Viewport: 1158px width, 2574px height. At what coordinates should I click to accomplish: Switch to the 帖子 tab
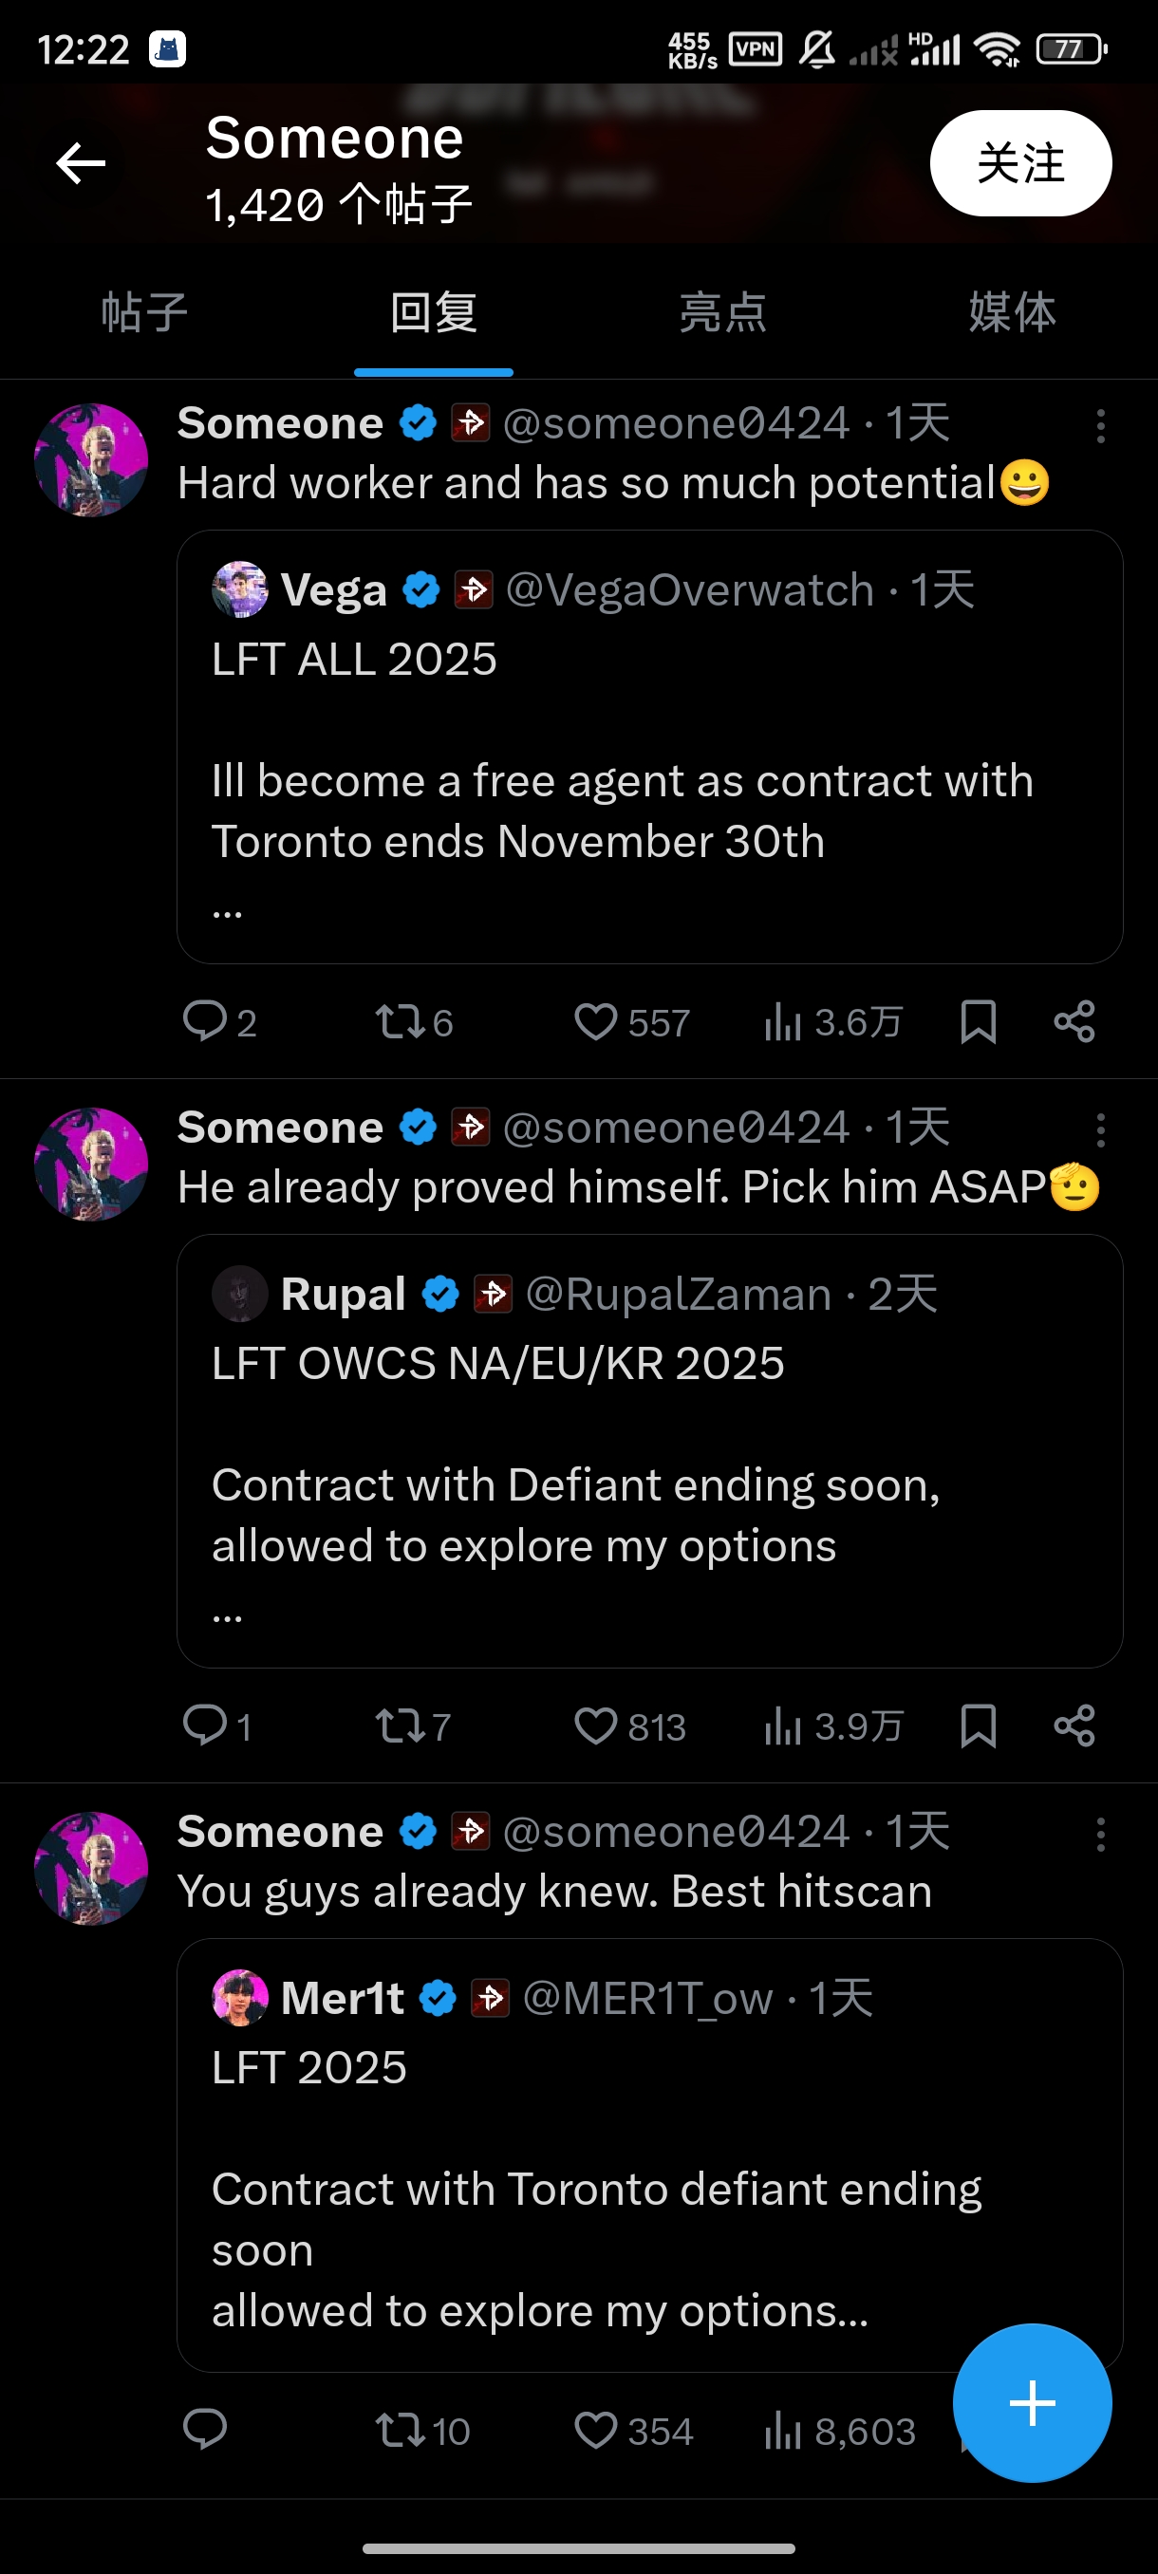[x=144, y=313]
